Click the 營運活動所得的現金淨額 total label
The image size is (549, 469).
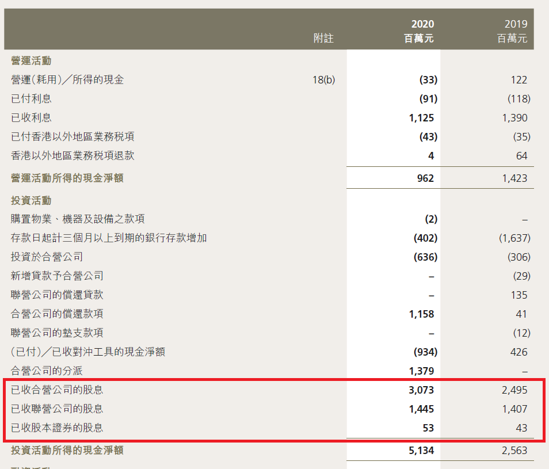67,178
